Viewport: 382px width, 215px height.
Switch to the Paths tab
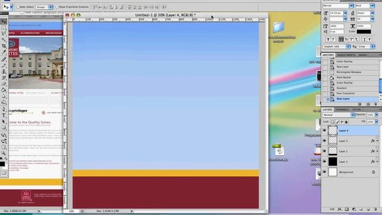click(x=357, y=109)
